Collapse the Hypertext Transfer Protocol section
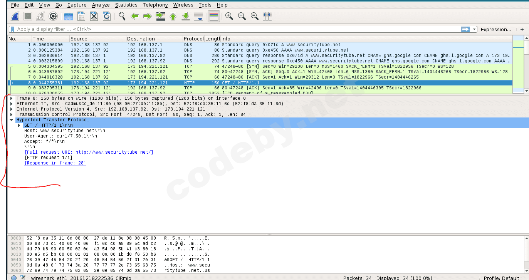The width and height of the screenshot is (529, 280). point(12,120)
